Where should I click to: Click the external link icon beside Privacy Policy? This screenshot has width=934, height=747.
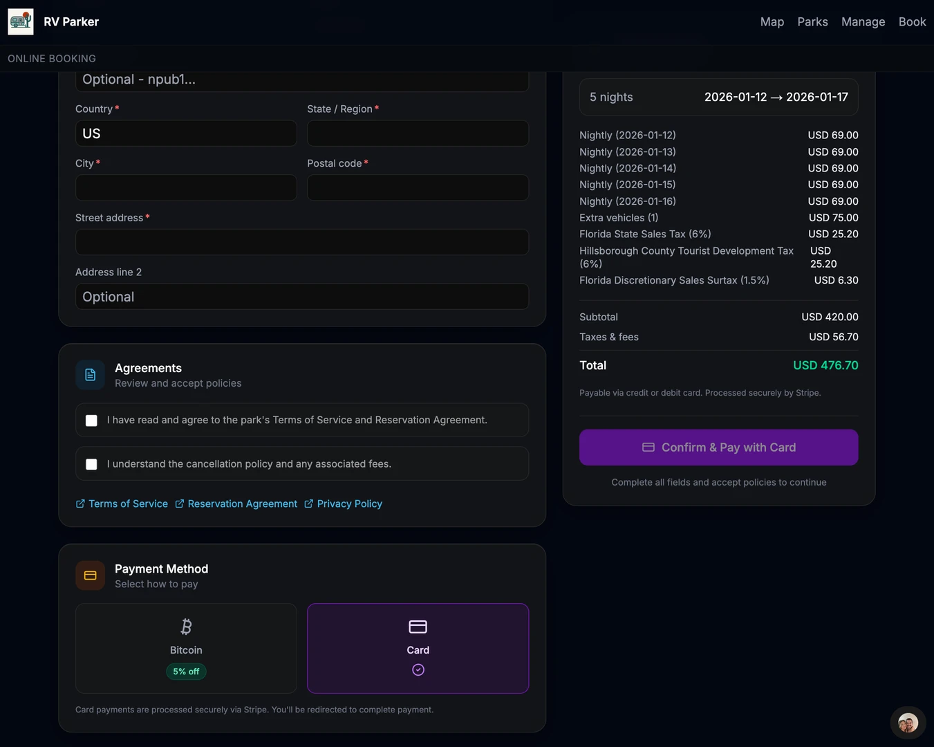[x=309, y=504]
